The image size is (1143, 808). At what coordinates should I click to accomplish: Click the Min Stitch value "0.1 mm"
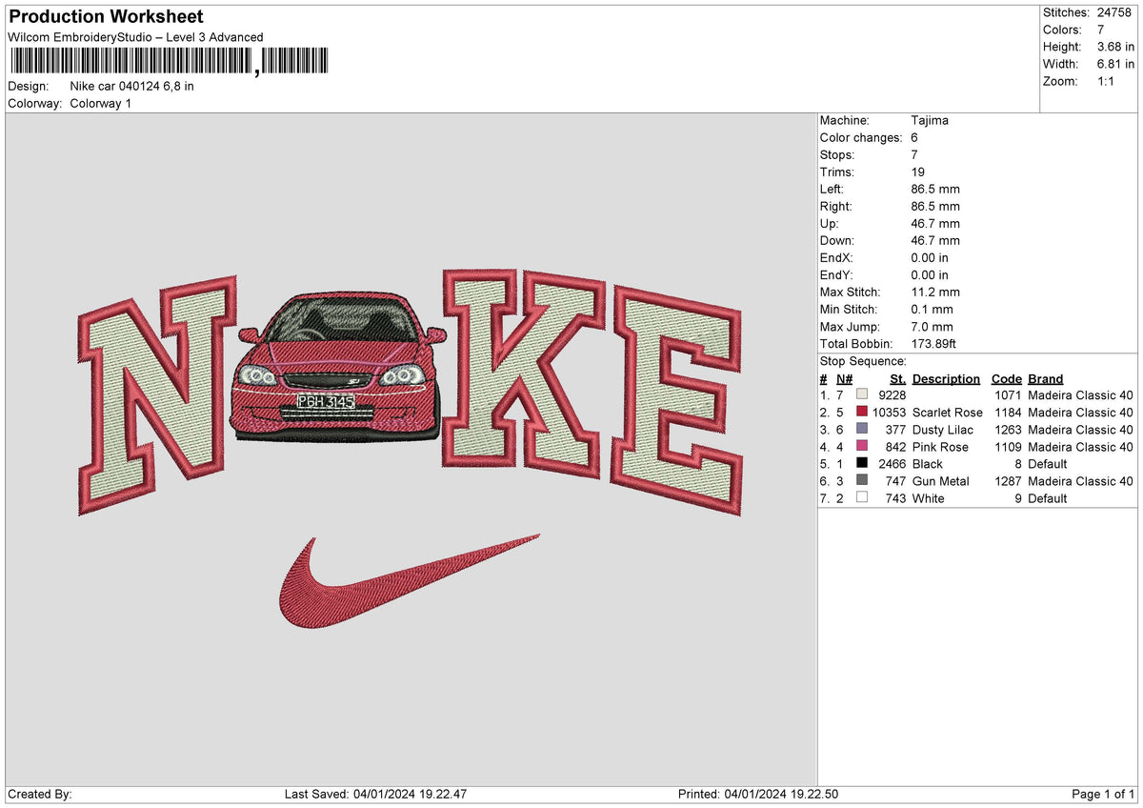click(x=932, y=309)
